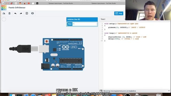Click the Имя name input field
This screenshot has width=171, height=96.
point(85,24)
